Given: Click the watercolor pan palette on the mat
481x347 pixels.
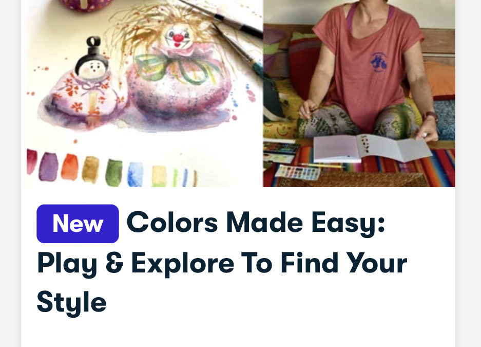Looking at the screenshot, I should (x=297, y=173).
